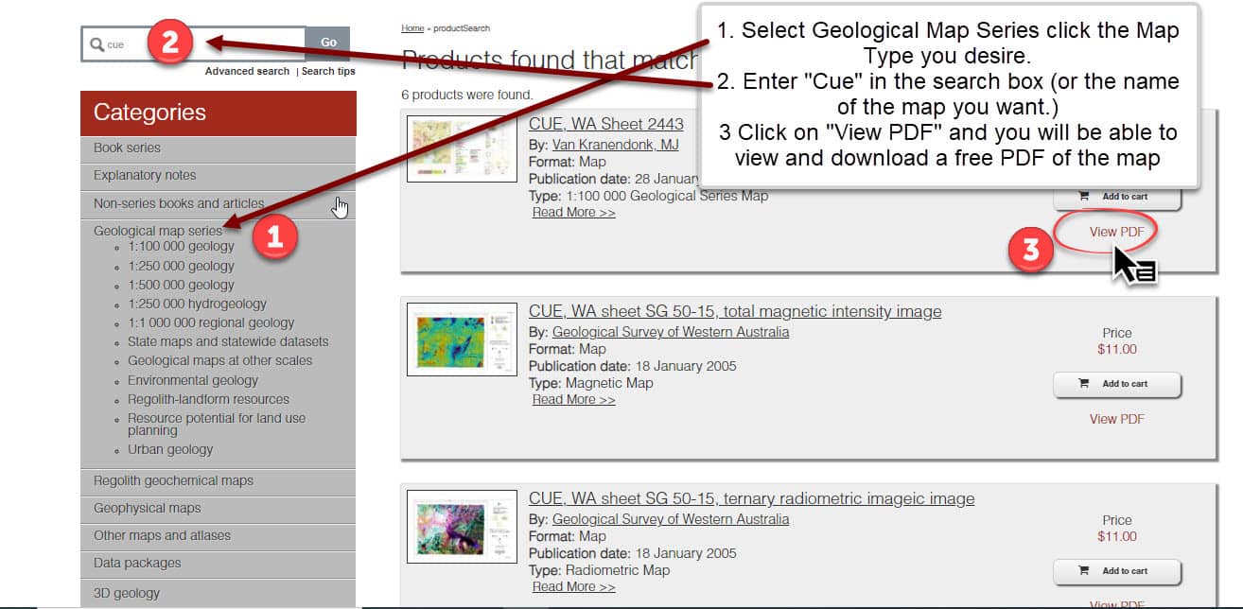Click Read More under Radiometric Map entry

coord(573,587)
